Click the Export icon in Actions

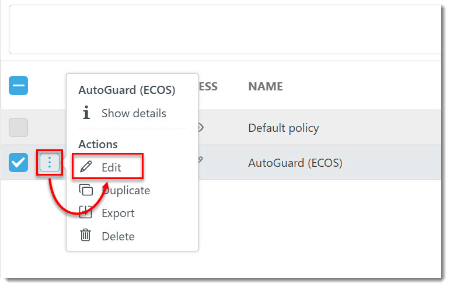tap(86, 212)
